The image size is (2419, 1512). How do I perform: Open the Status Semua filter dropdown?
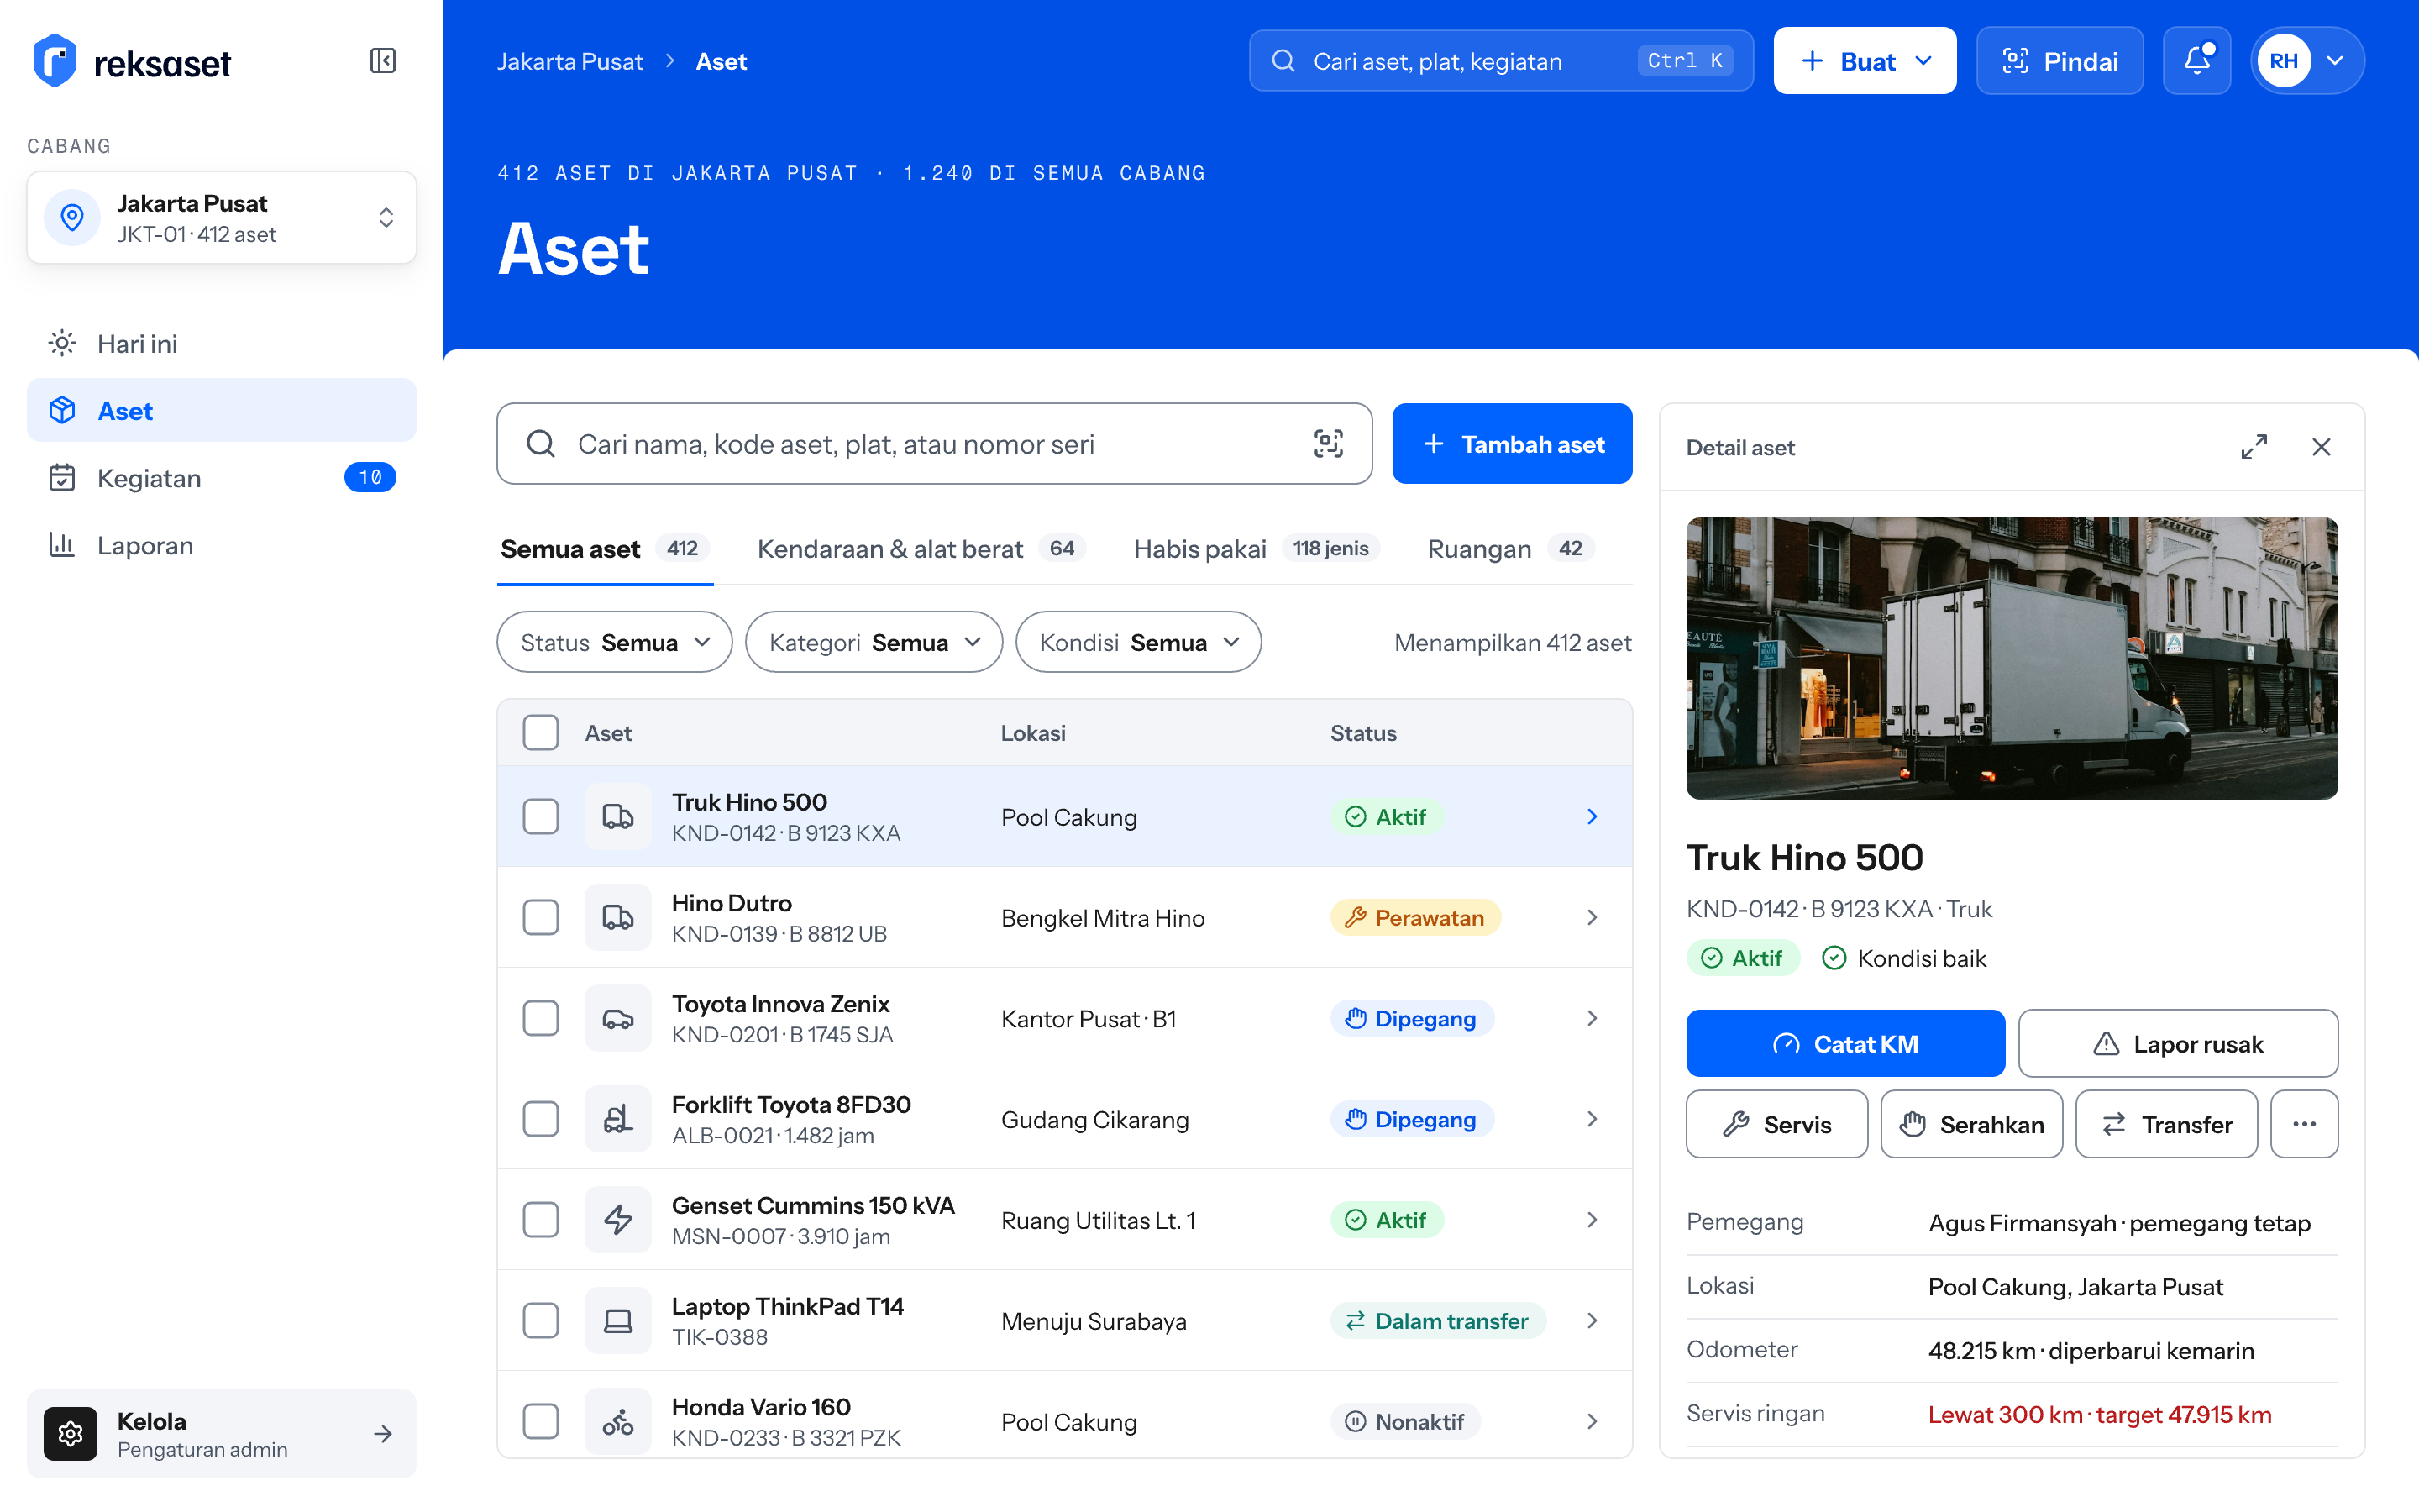tap(614, 642)
